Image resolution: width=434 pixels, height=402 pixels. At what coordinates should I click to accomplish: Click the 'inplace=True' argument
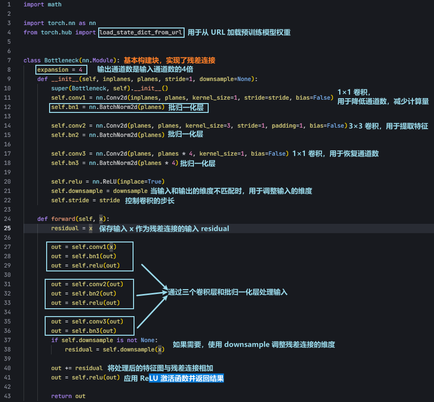(140, 182)
